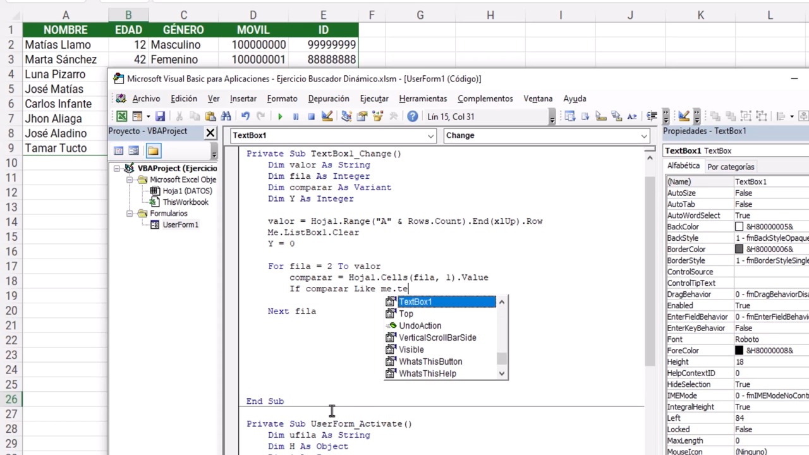Image resolution: width=809 pixels, height=455 pixels.
Task: Click View Code icon in Project panel
Action: pos(118,151)
